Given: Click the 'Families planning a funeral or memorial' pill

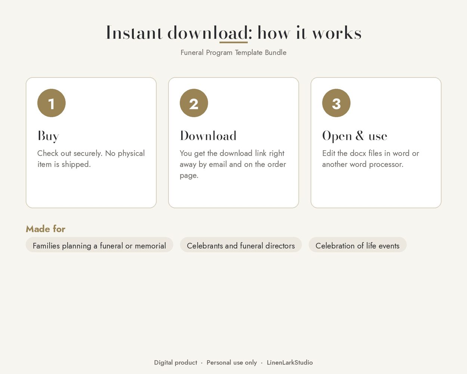Looking at the screenshot, I should pos(99,245).
